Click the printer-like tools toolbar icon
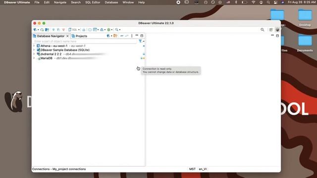 click(102, 30)
